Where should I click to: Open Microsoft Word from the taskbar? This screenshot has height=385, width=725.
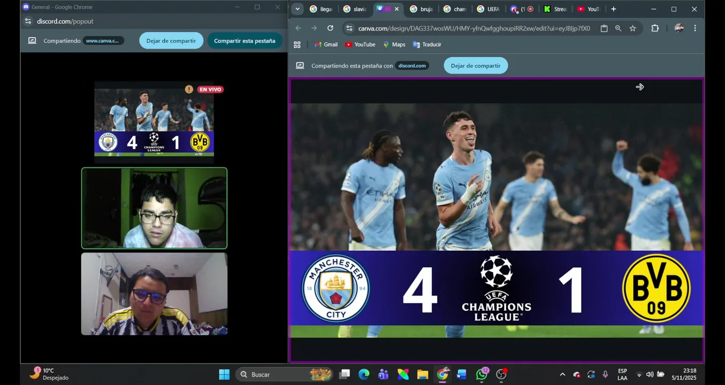coord(462,374)
